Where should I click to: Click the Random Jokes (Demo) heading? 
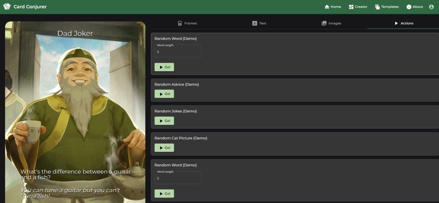(176, 111)
